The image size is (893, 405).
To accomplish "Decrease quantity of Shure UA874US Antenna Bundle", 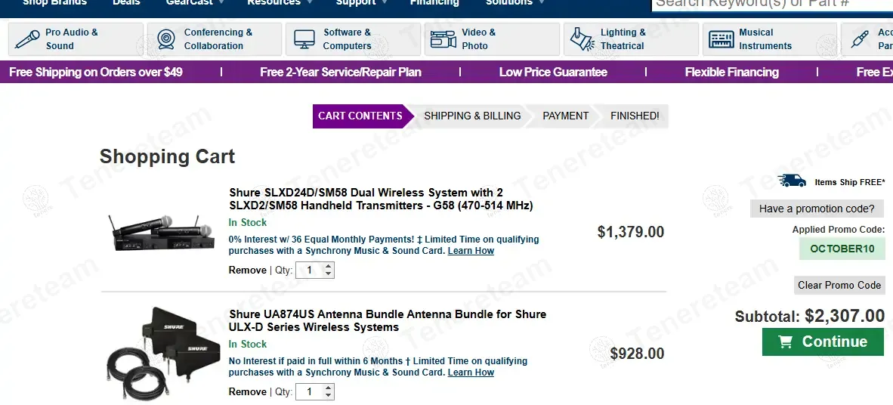I will tap(328, 395).
